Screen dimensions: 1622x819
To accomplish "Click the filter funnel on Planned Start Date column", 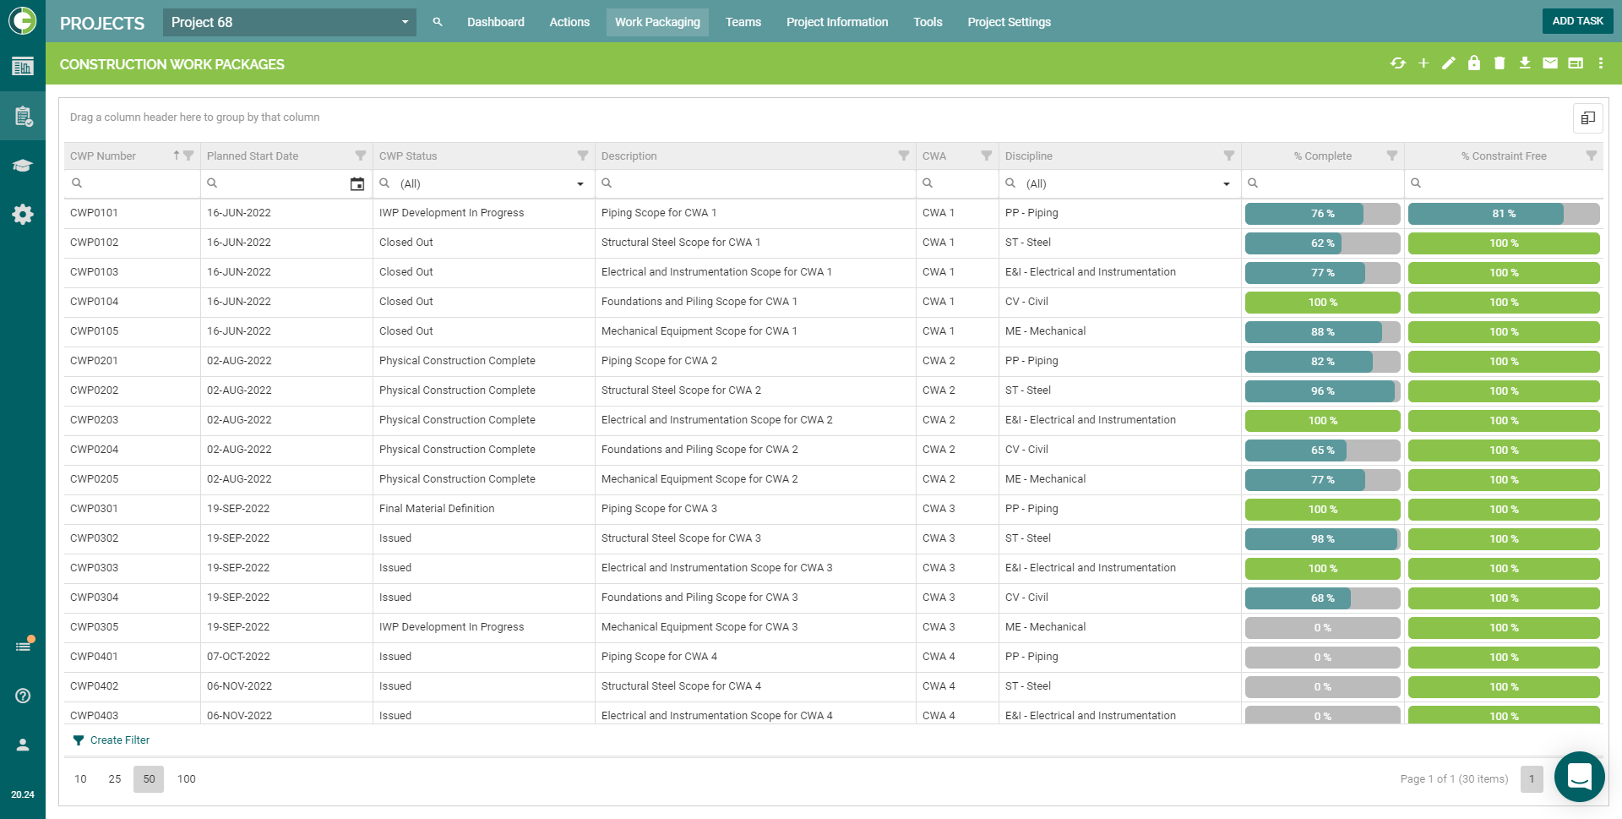I will pos(361,156).
